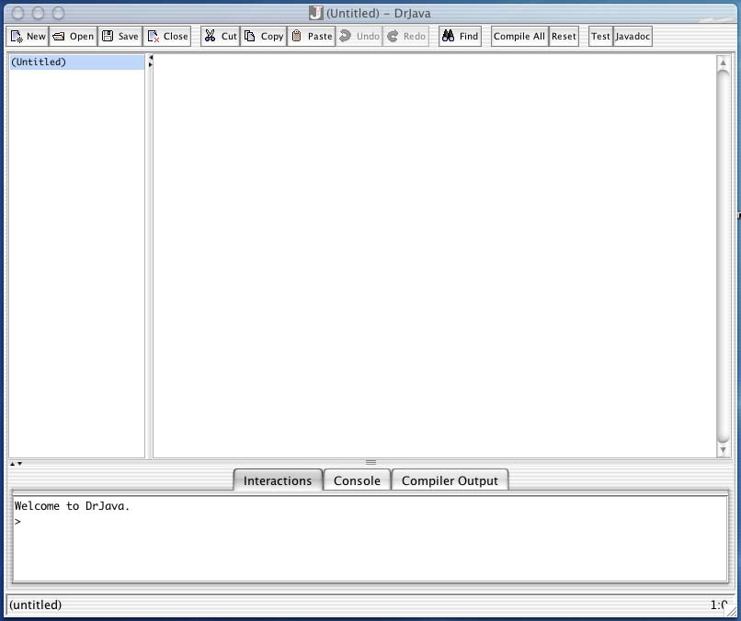Screen dimensions: 741x621
Task: Close the document via the Close icon
Action: (x=154, y=37)
